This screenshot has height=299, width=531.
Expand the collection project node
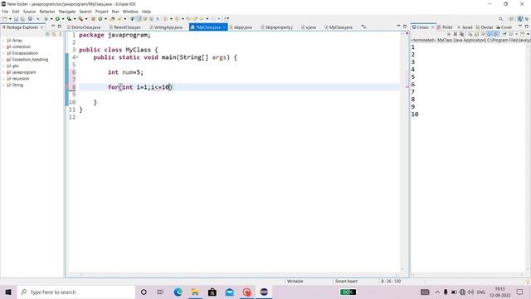coord(3,47)
